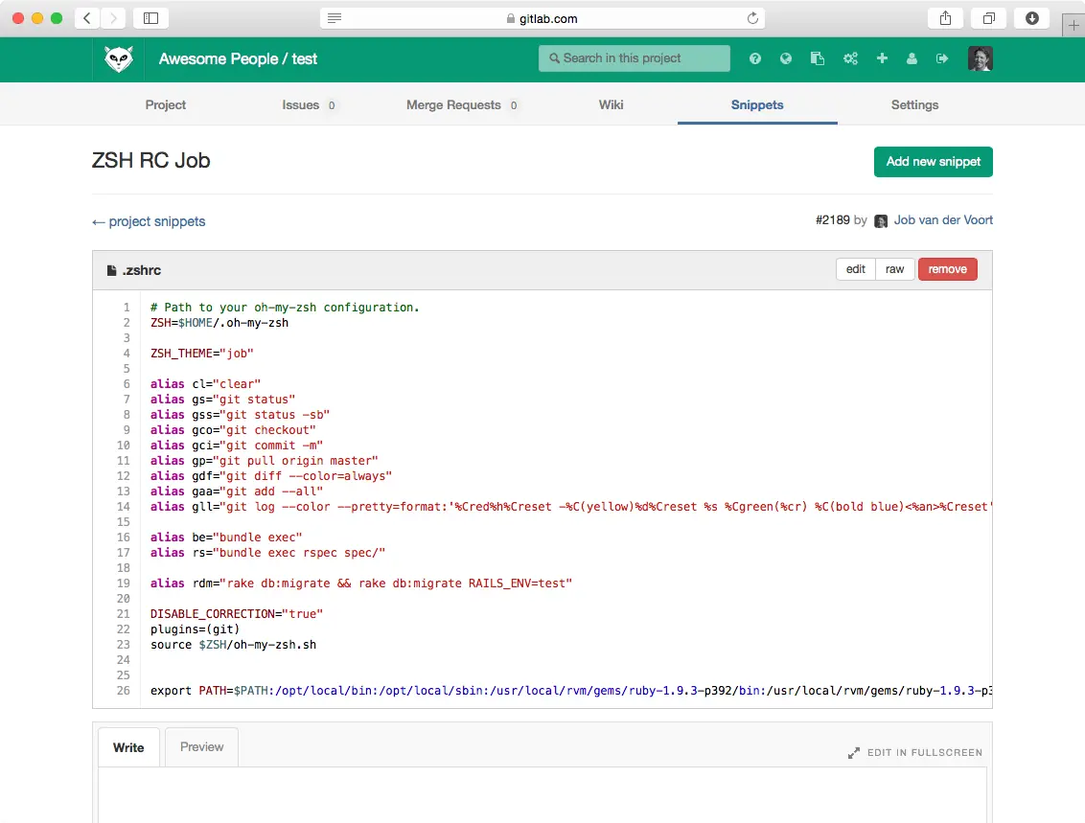
Task: Click the .zshrc filename label
Action: (x=142, y=270)
